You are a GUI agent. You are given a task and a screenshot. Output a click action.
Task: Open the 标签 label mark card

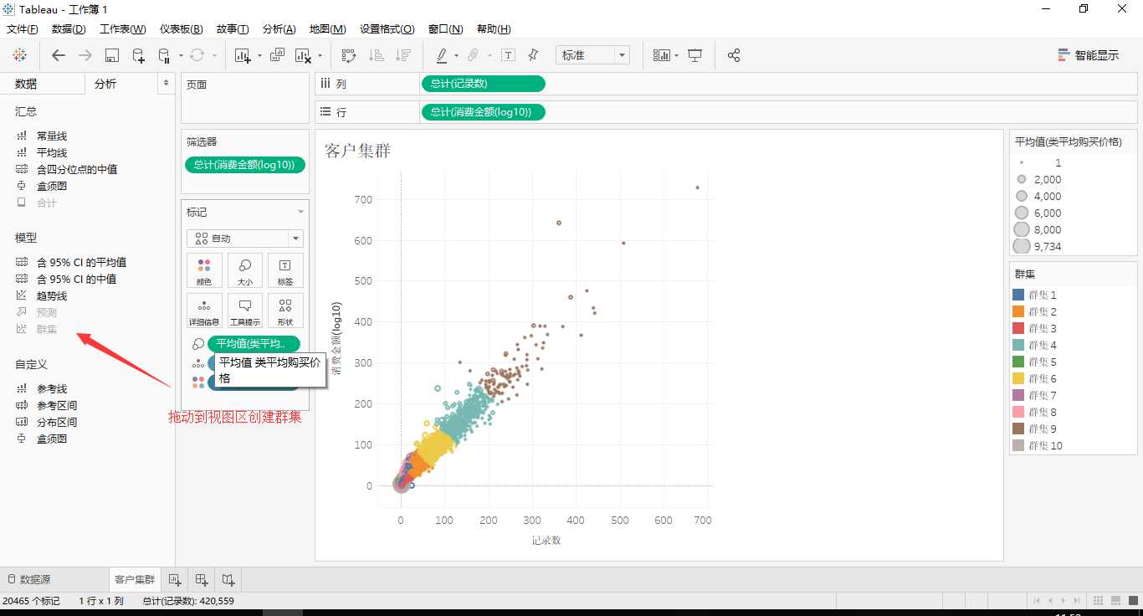coord(285,270)
